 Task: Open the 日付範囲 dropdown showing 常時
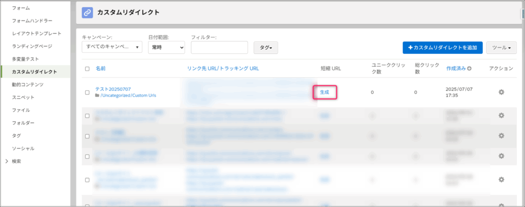(166, 48)
